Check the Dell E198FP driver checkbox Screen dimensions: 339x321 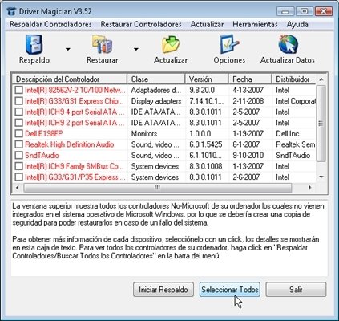18,133
